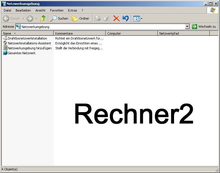Click the window resize grip corner

[x=217, y=170]
